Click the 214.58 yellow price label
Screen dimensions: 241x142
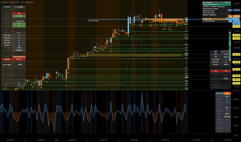[x=237, y=35]
